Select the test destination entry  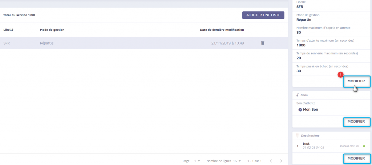331,146
